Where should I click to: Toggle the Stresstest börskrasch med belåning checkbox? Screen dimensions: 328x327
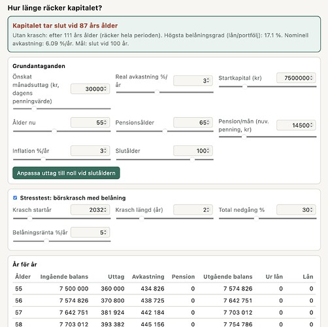point(15,198)
